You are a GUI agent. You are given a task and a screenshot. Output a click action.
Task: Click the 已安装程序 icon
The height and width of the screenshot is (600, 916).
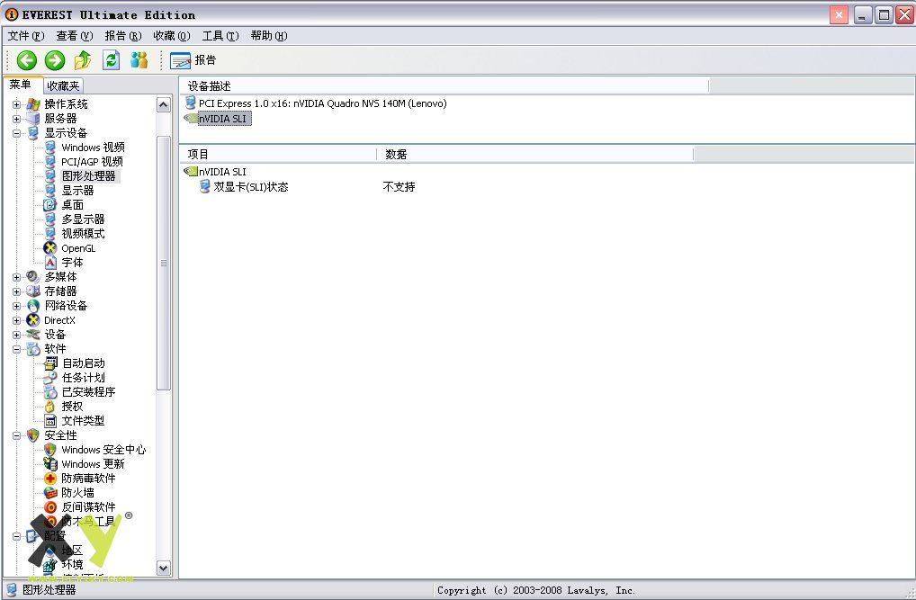tap(50, 392)
